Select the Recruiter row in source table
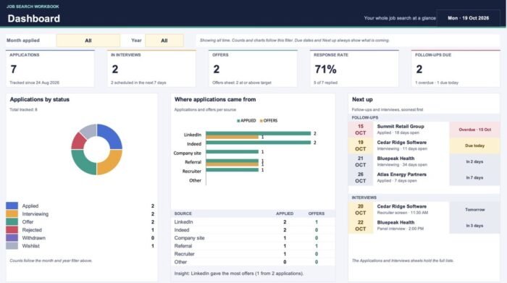 point(253,254)
